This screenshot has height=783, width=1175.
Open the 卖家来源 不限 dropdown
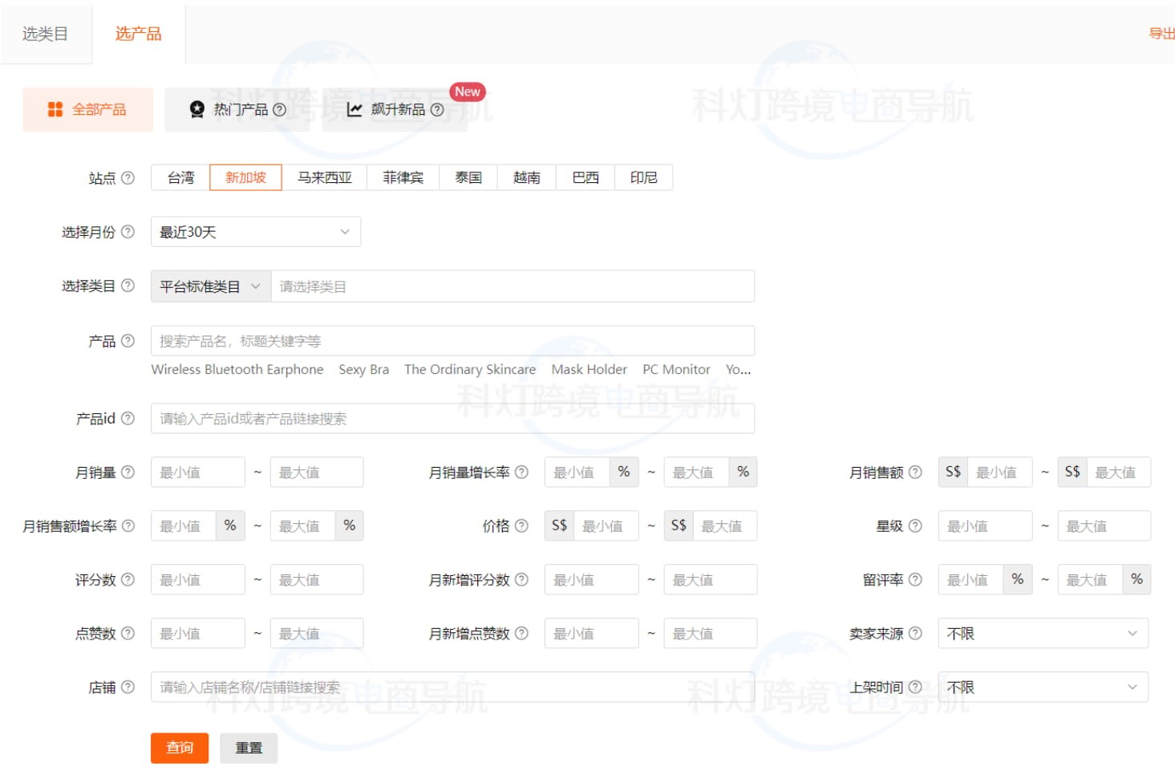(x=1042, y=633)
